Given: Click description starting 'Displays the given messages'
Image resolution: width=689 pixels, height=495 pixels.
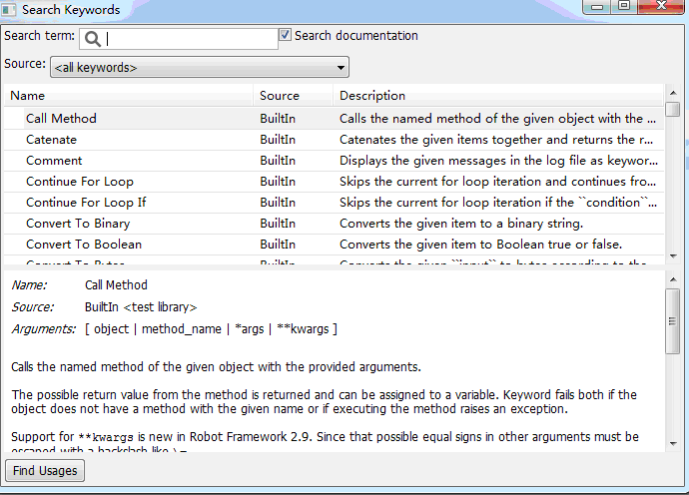Looking at the screenshot, I should [x=498, y=161].
